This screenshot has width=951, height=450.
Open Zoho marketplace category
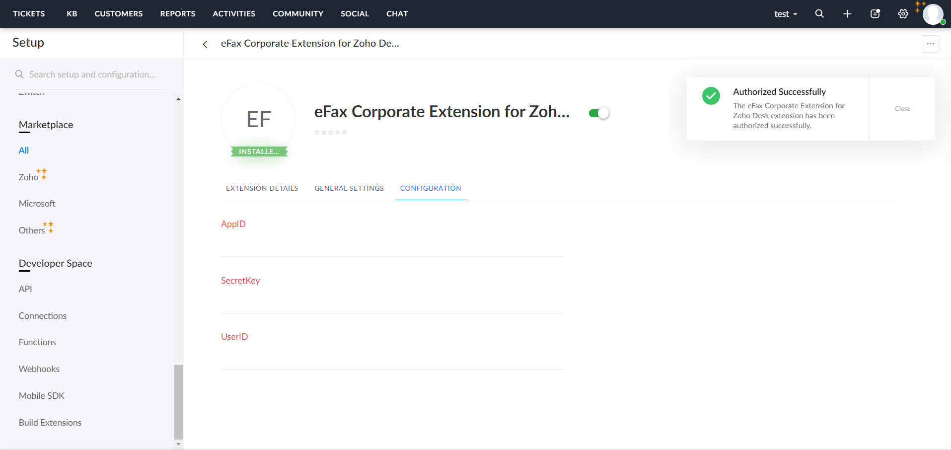28,177
